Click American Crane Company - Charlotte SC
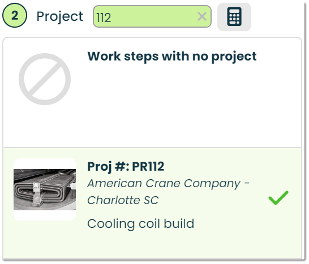Screen dimensions: 309x264 click(x=169, y=192)
